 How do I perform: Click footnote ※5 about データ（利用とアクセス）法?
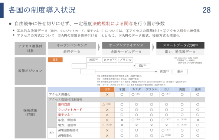[132, 85]
